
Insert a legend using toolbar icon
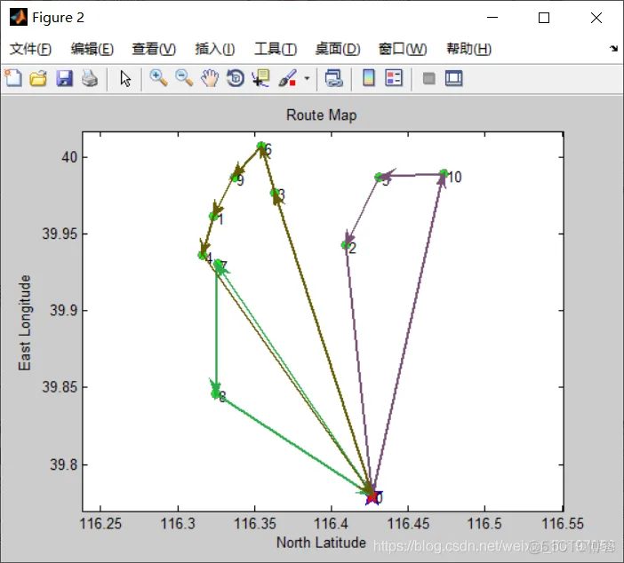(x=394, y=78)
